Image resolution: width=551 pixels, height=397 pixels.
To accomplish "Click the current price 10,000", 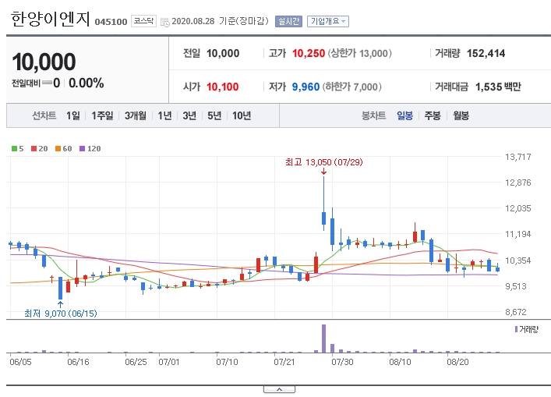I will pos(44,62).
